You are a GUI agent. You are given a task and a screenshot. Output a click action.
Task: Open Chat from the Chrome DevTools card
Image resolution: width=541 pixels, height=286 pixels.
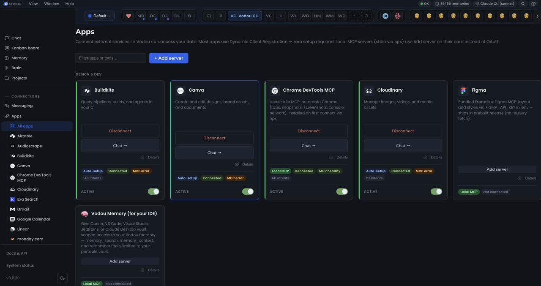[309, 146]
